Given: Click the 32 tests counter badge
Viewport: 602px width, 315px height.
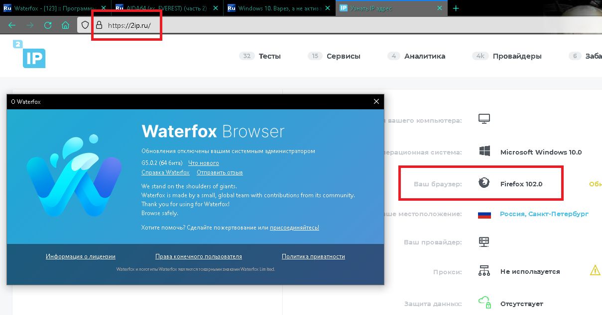Looking at the screenshot, I should pyautogui.click(x=247, y=56).
